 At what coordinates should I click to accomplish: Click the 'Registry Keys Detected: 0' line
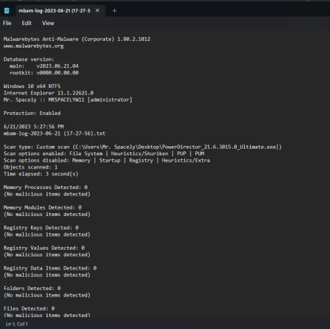coord(41,228)
